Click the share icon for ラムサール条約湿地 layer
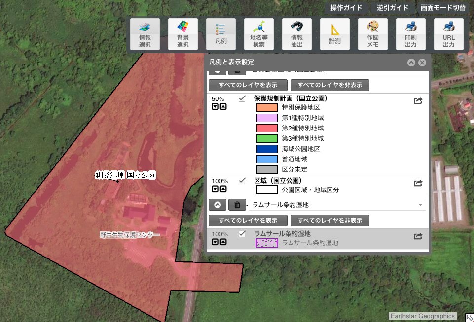The height and width of the screenshot is (322, 474). 418,236
